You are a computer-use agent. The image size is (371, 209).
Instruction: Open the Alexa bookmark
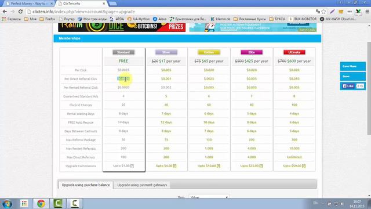tap(160, 19)
